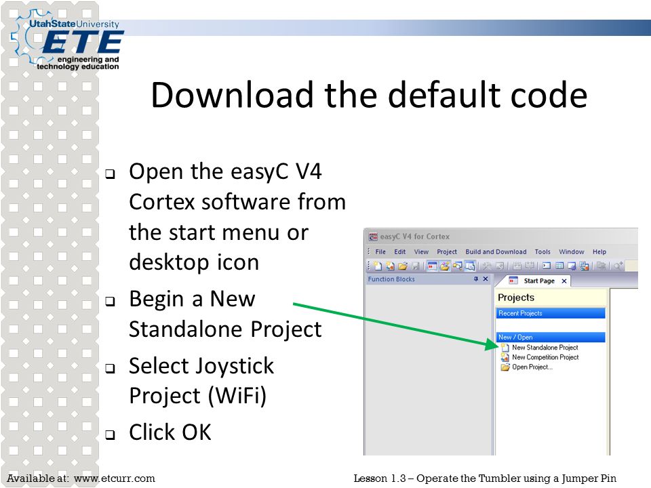Toggle the output window toolbar icon
651x488 pixels.
tap(470, 266)
